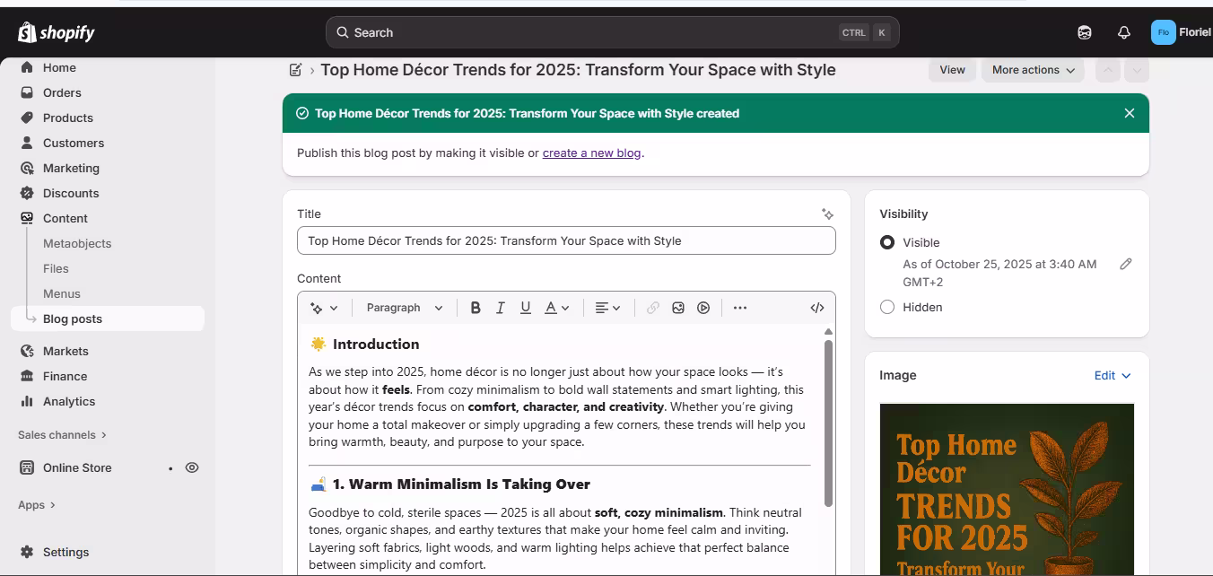Select the Hidden visibility option
The image size is (1213, 576).
tap(887, 307)
